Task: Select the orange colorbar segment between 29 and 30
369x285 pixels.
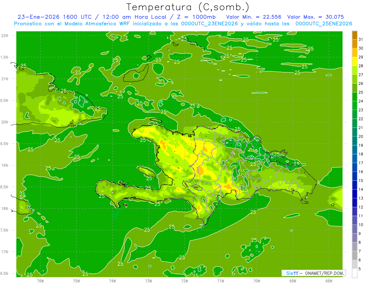Action: pyautogui.click(x=355, y=53)
